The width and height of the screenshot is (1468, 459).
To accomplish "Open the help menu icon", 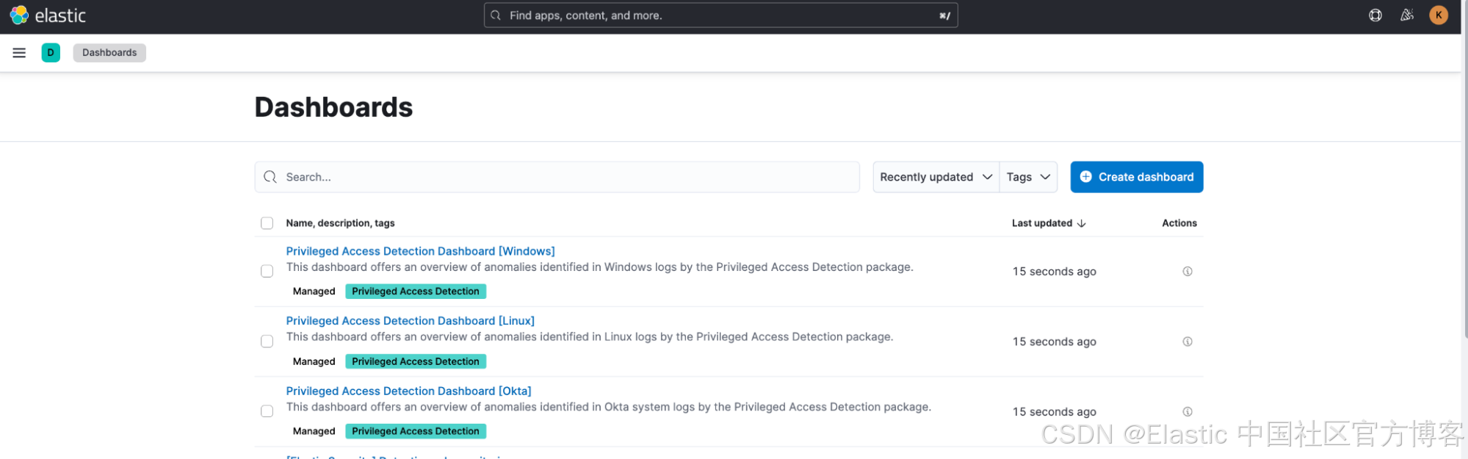I will (x=1375, y=15).
